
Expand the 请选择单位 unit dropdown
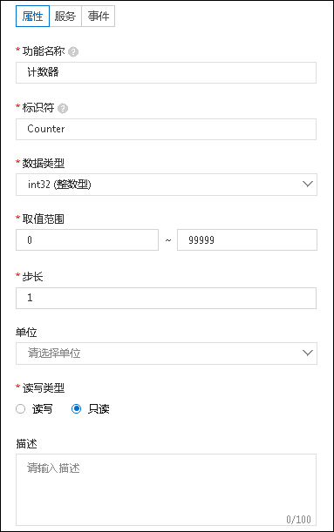[x=167, y=354]
